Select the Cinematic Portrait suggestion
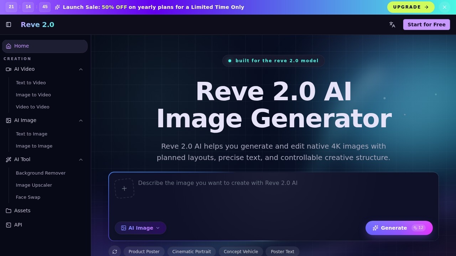 (x=192, y=252)
